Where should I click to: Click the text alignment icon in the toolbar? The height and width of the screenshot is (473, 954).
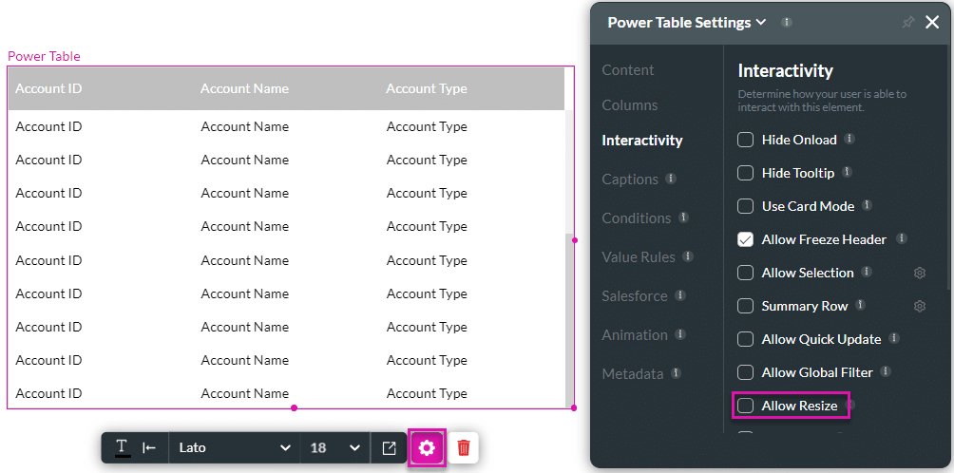[x=149, y=448]
